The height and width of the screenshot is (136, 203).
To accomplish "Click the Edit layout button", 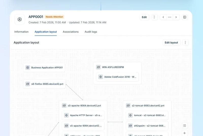I will pos(171,43).
